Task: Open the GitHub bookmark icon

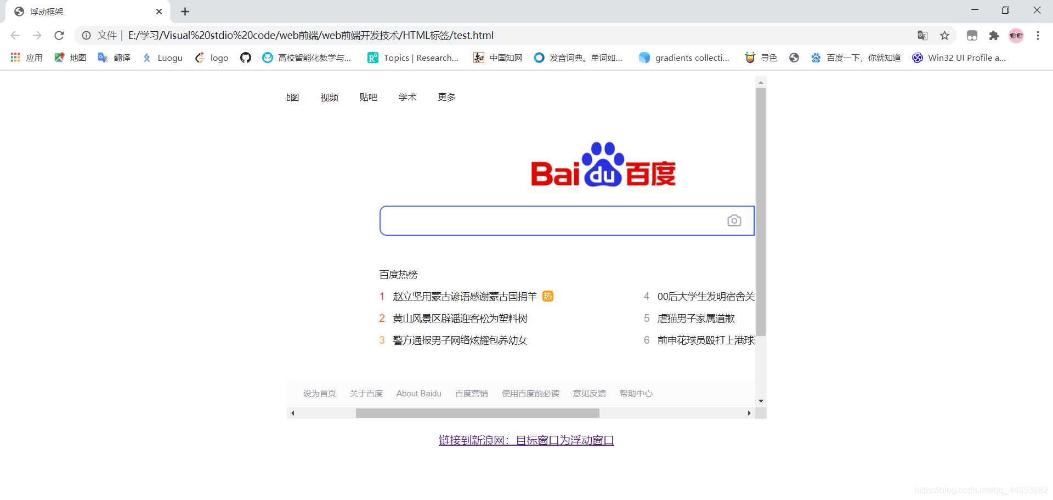Action: pos(246,58)
